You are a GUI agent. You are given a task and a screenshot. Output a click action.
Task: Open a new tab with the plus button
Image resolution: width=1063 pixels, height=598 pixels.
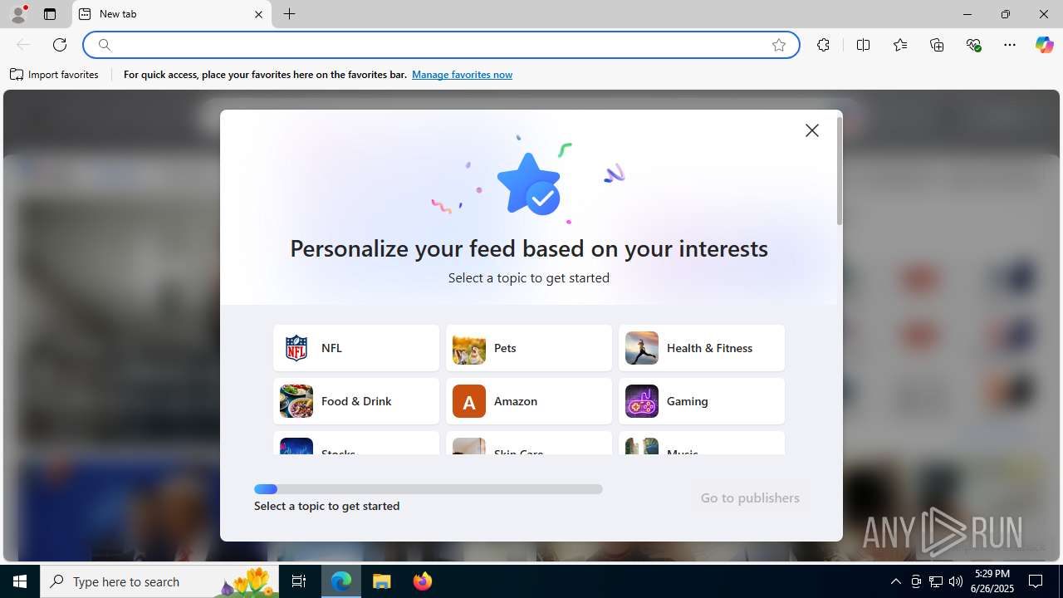pyautogui.click(x=289, y=14)
